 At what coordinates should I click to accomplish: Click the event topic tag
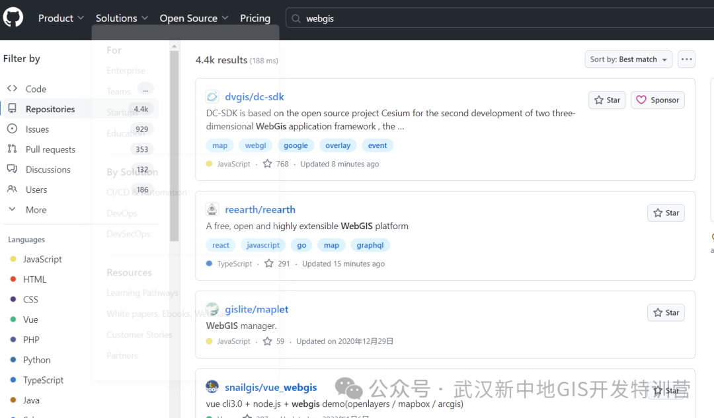click(377, 145)
